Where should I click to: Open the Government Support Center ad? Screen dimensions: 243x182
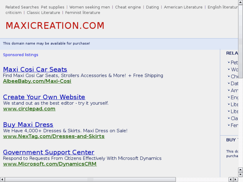[49, 152]
